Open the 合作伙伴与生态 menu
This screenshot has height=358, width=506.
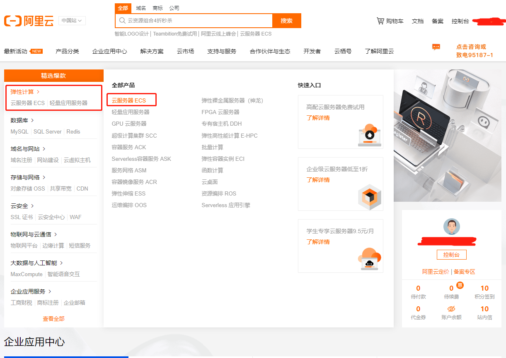coord(270,51)
